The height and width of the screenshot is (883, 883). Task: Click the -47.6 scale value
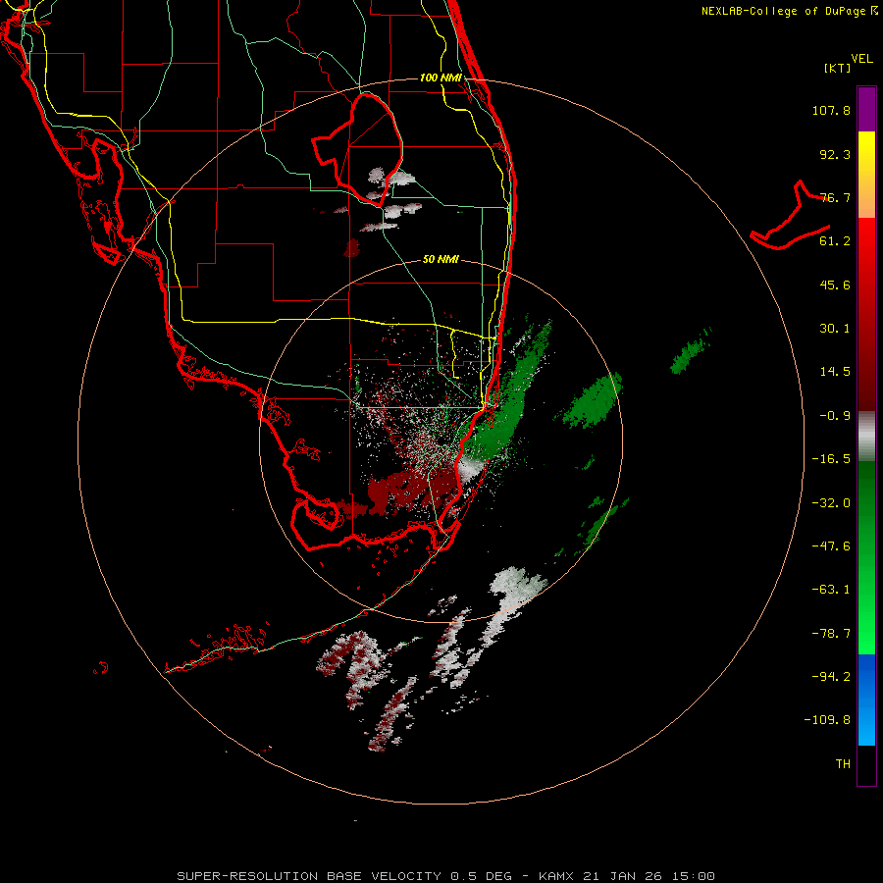[831, 546]
